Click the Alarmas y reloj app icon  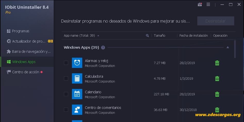pos(77,63)
